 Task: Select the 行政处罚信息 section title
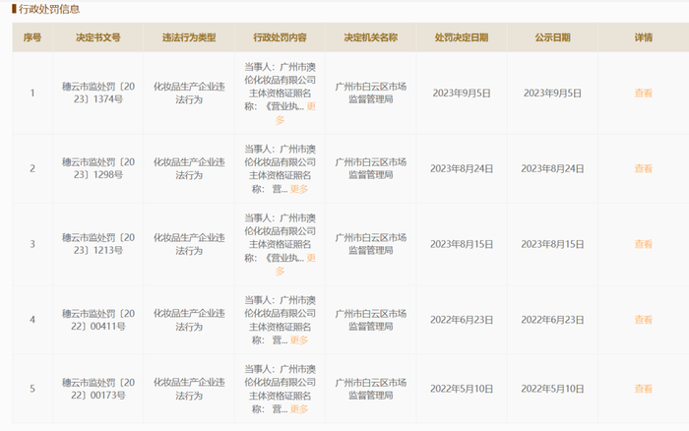(49, 9)
